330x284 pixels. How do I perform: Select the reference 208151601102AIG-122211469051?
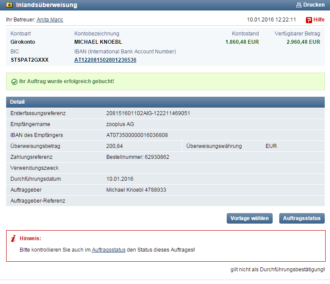(x=148, y=113)
